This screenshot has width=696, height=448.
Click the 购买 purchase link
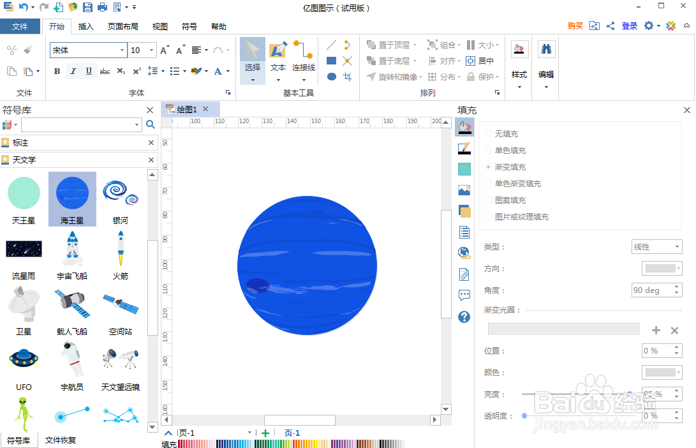[x=575, y=26]
